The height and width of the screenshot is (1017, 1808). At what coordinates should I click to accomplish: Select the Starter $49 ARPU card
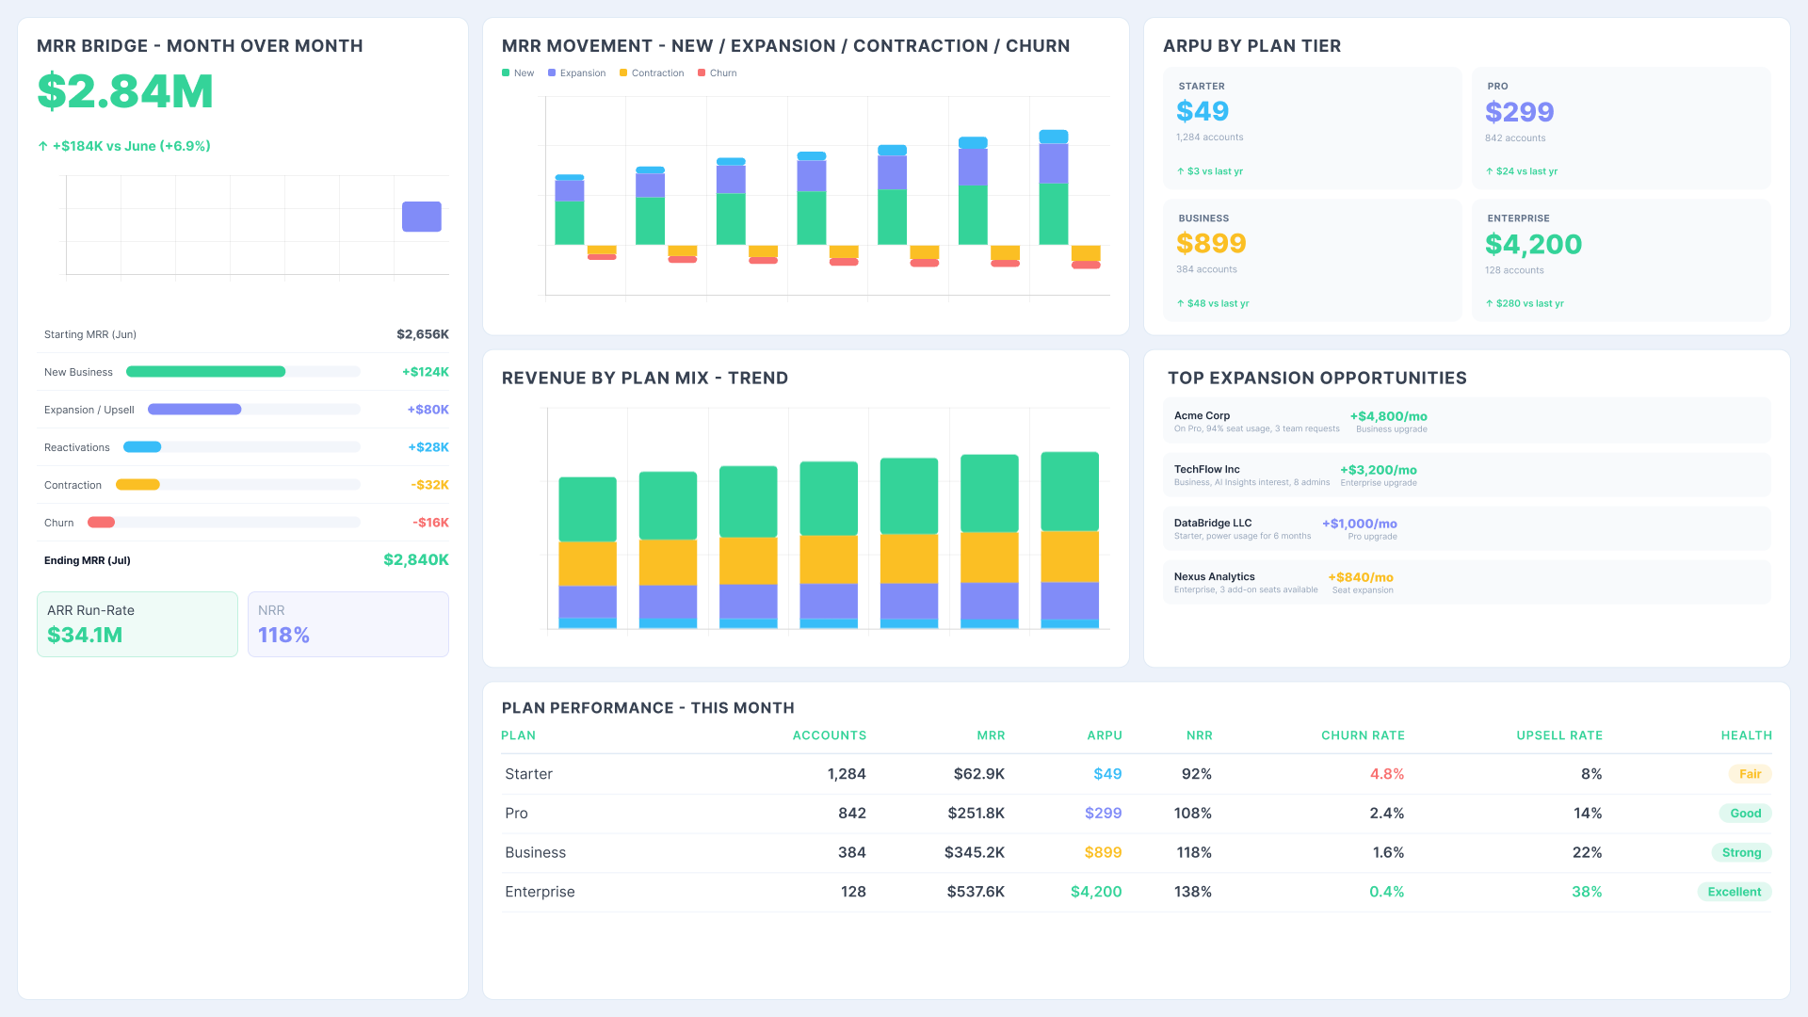(1313, 128)
